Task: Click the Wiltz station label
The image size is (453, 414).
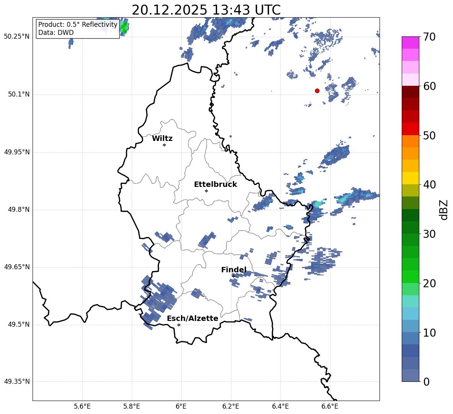Action: click(x=162, y=139)
